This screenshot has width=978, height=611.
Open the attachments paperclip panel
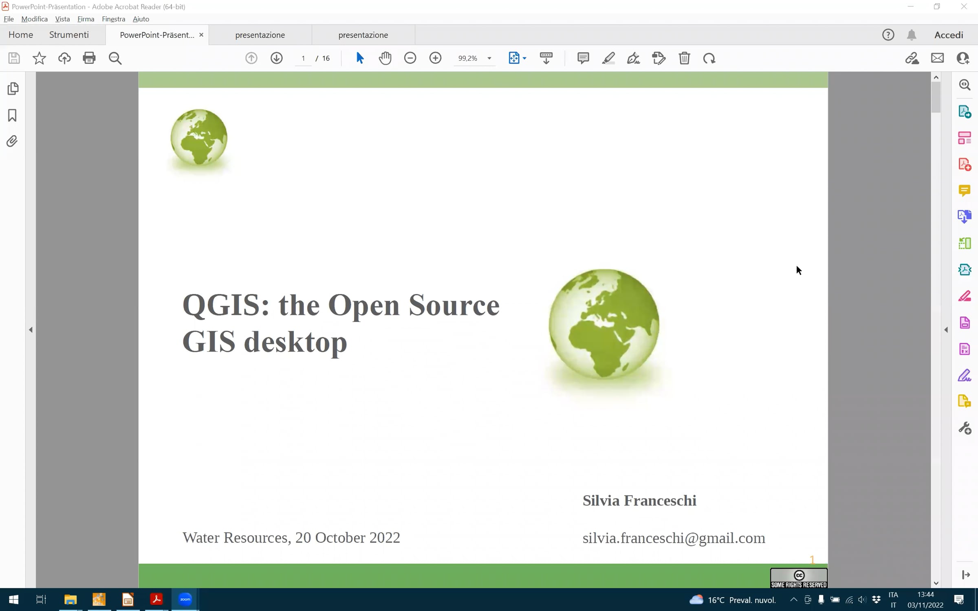click(x=12, y=141)
